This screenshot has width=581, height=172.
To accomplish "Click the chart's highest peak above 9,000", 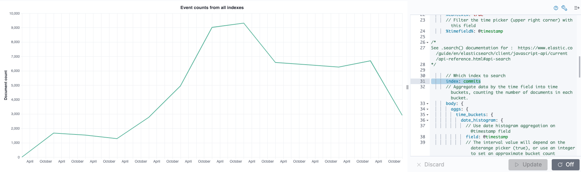I will click(x=244, y=23).
